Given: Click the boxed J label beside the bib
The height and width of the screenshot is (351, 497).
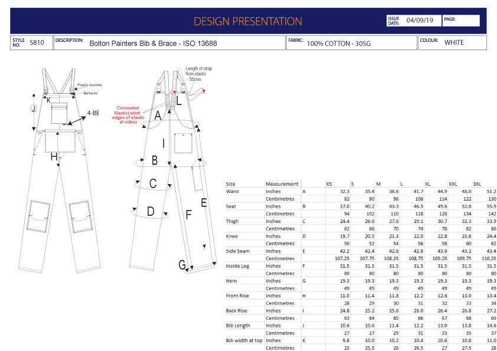Looking at the screenshot, I should 33,109.
